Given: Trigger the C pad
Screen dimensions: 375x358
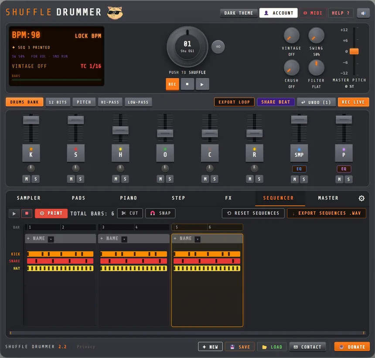Looking at the screenshot, I should click(210, 153).
